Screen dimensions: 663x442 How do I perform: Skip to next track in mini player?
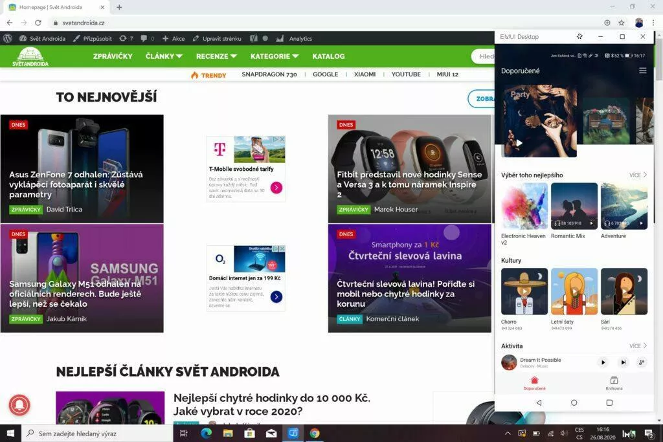click(624, 362)
